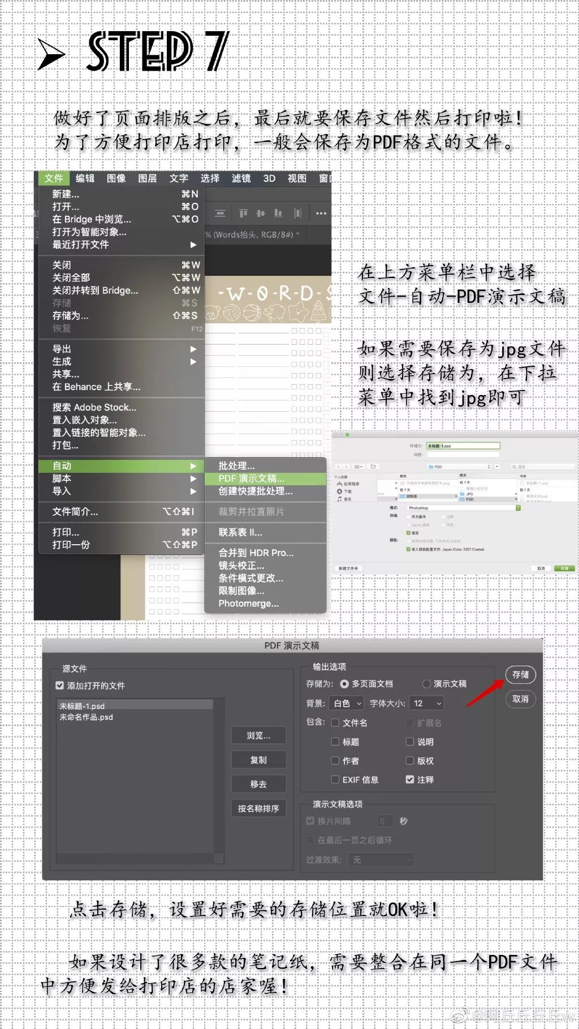This screenshot has width=579, height=1029.
Task: Go forward in the save dialog browser
Action: 346,466
